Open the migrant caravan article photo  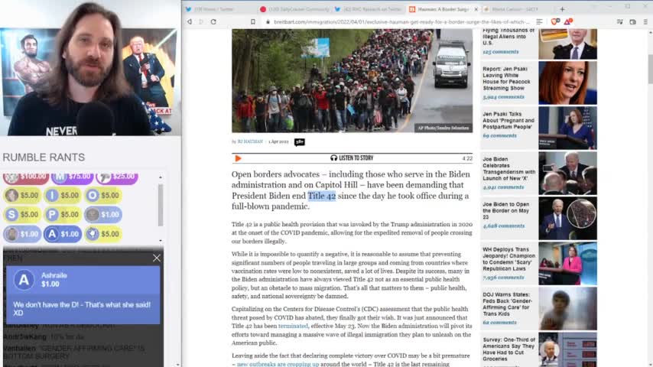[352, 81]
